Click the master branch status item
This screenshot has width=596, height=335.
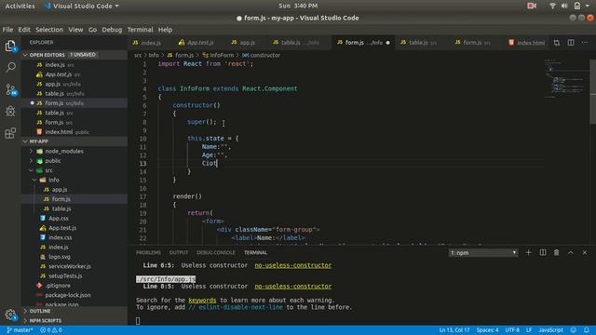(x=20, y=330)
